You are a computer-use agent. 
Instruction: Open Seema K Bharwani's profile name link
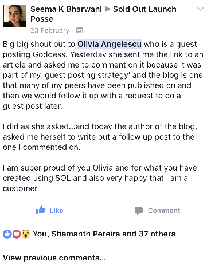coord(66,9)
